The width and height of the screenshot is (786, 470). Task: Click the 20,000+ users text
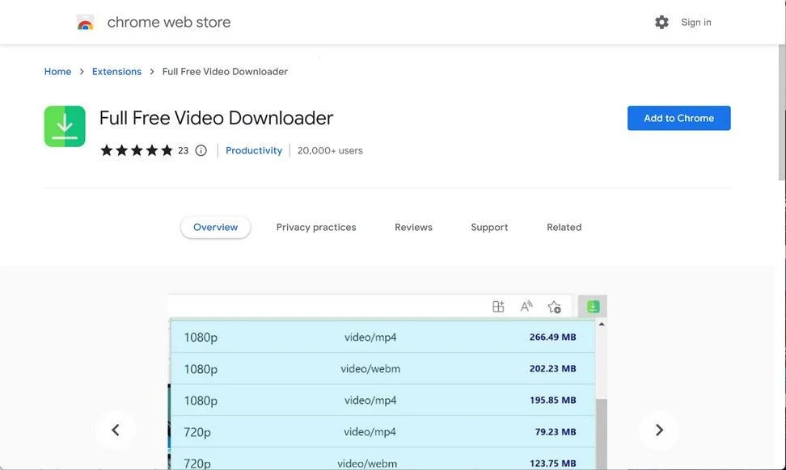(330, 151)
